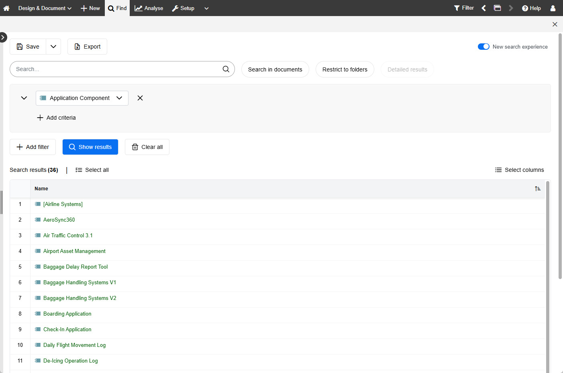Select the Analyse chart icon
The width and height of the screenshot is (563, 373).
137,8
